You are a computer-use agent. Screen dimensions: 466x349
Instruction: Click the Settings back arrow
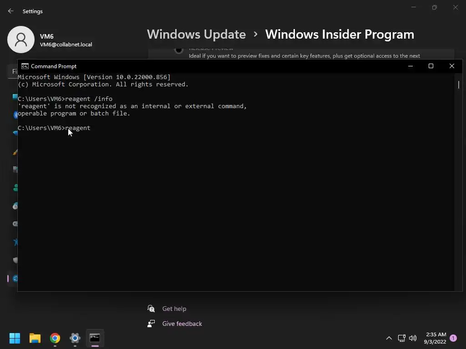(11, 11)
